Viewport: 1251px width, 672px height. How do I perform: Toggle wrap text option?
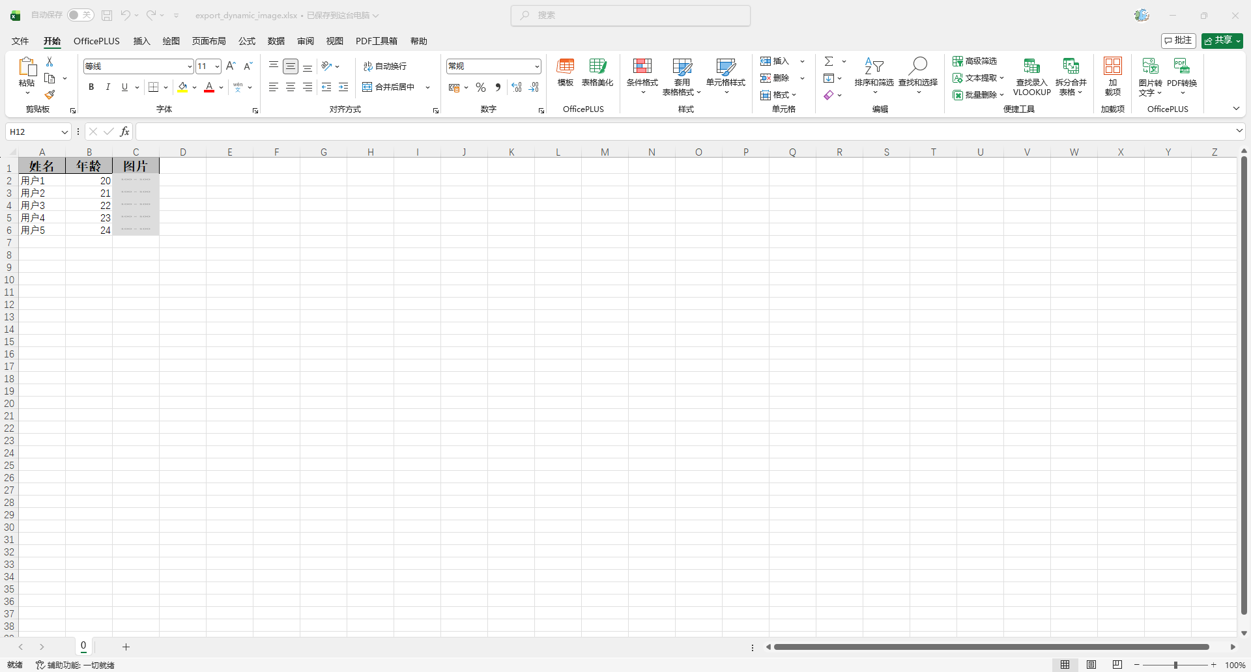pos(385,66)
